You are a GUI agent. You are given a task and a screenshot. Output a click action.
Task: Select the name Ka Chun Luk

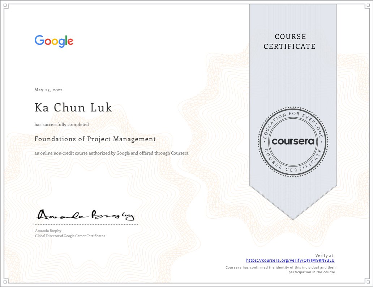tap(73, 107)
